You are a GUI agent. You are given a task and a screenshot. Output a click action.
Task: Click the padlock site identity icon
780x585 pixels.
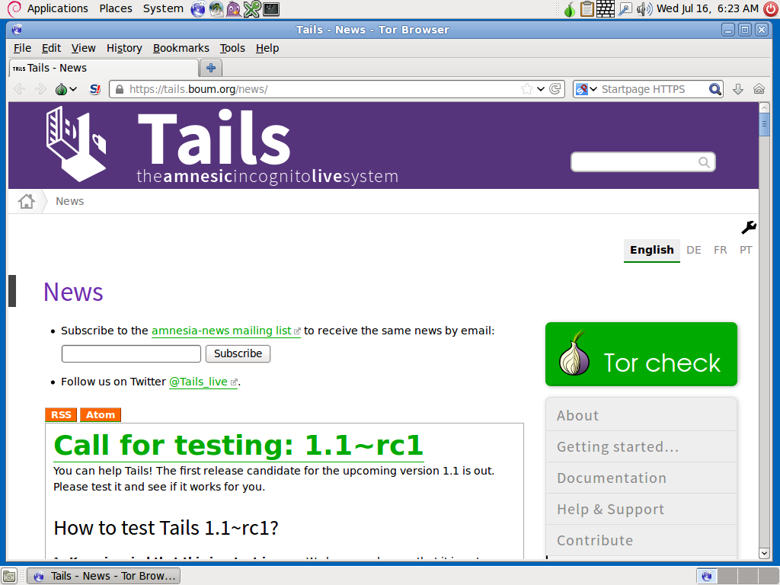pos(120,89)
